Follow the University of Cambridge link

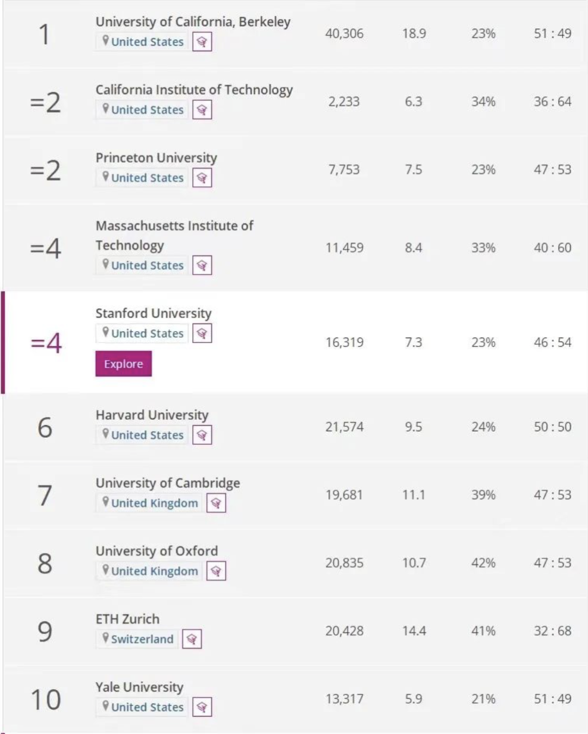(168, 483)
